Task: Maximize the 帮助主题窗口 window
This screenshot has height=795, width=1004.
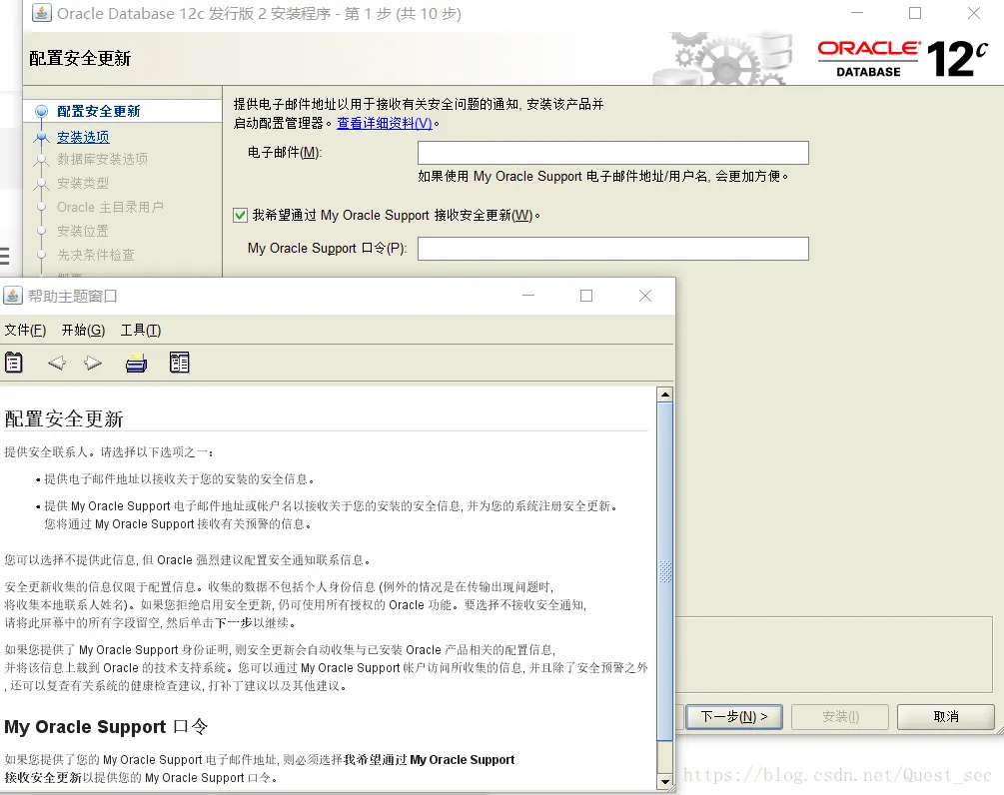Action: tap(585, 296)
